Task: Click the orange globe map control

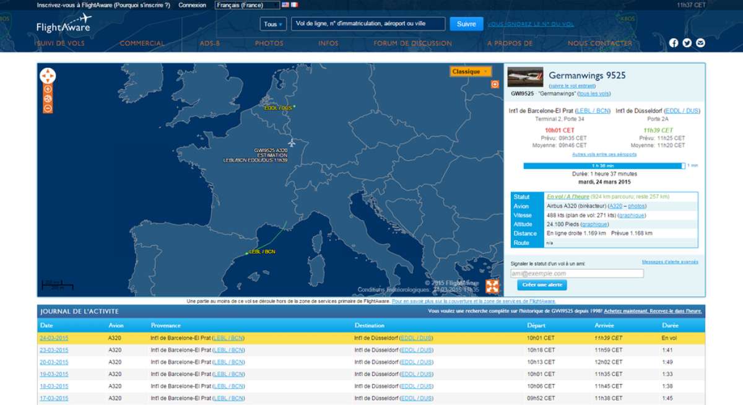Action: coord(48,98)
